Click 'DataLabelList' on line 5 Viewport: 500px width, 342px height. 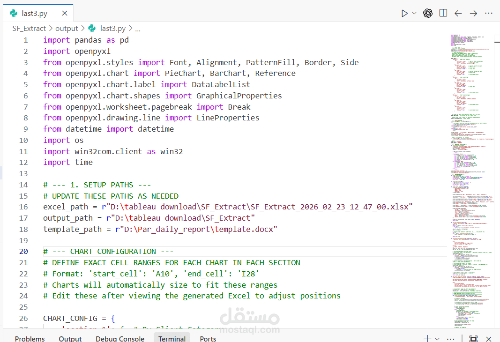[221, 84]
